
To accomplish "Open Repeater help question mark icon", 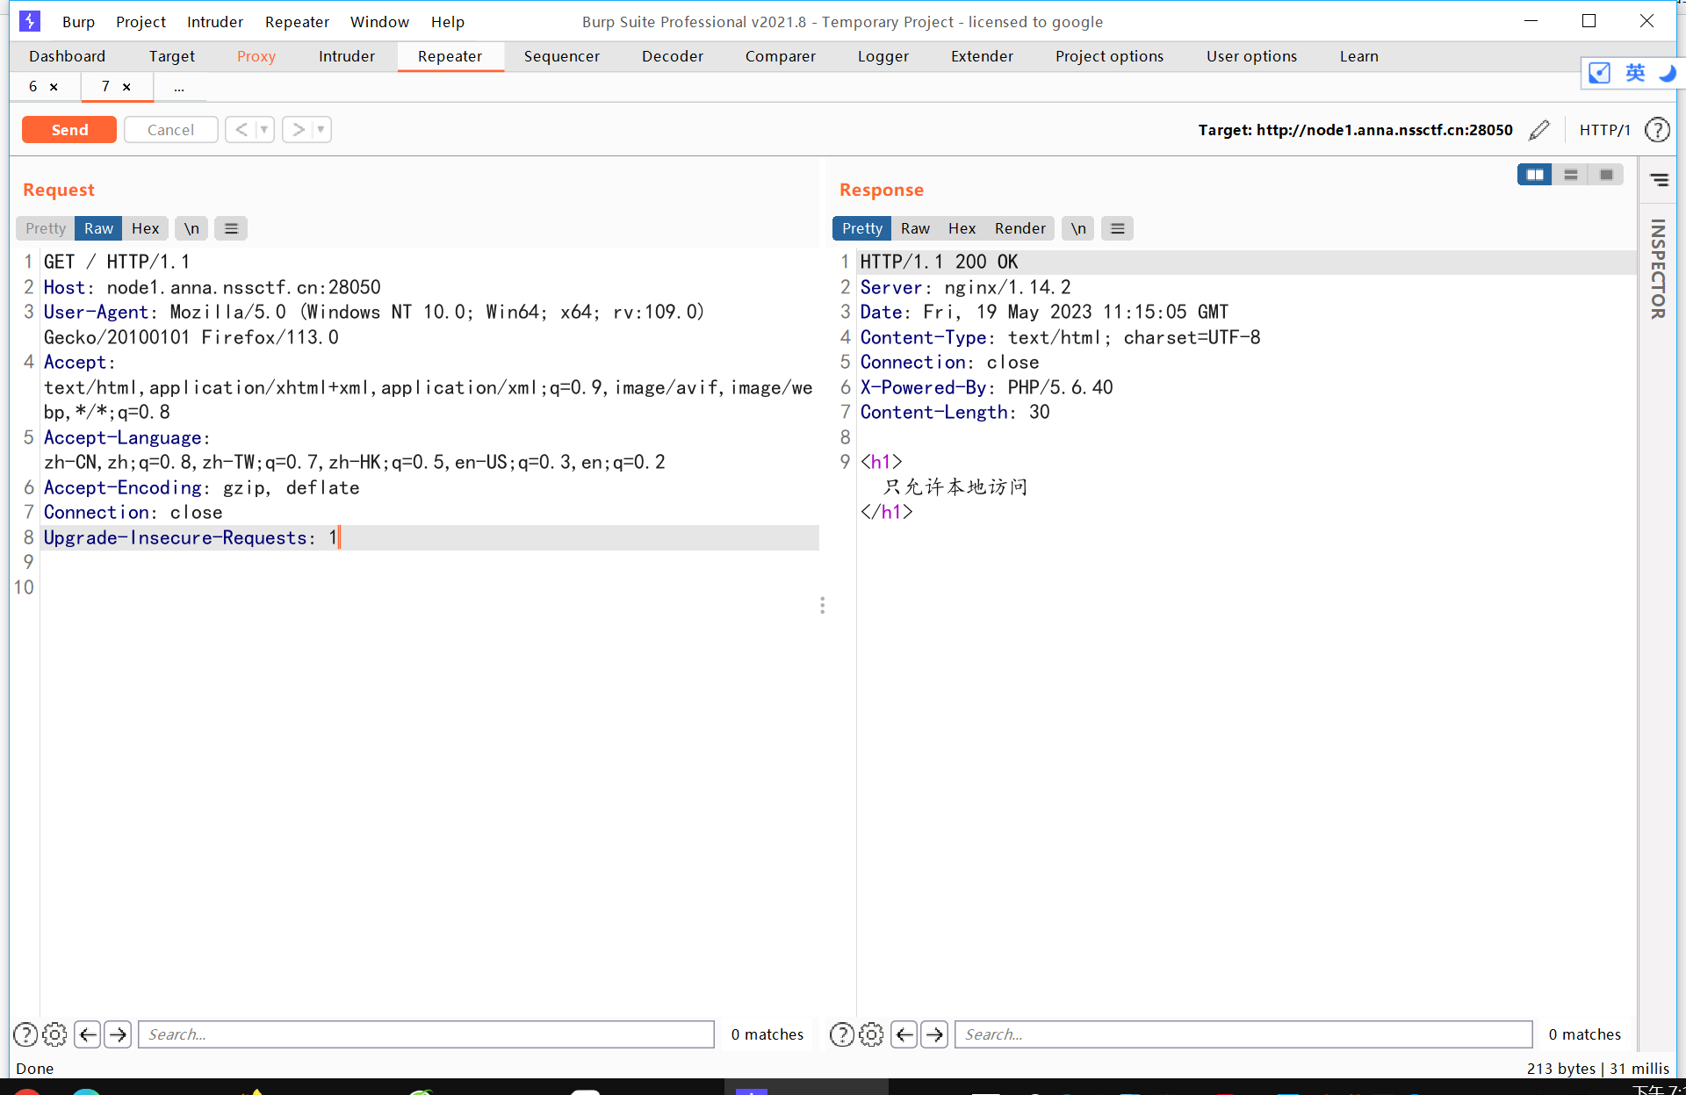I will pyautogui.click(x=1657, y=130).
